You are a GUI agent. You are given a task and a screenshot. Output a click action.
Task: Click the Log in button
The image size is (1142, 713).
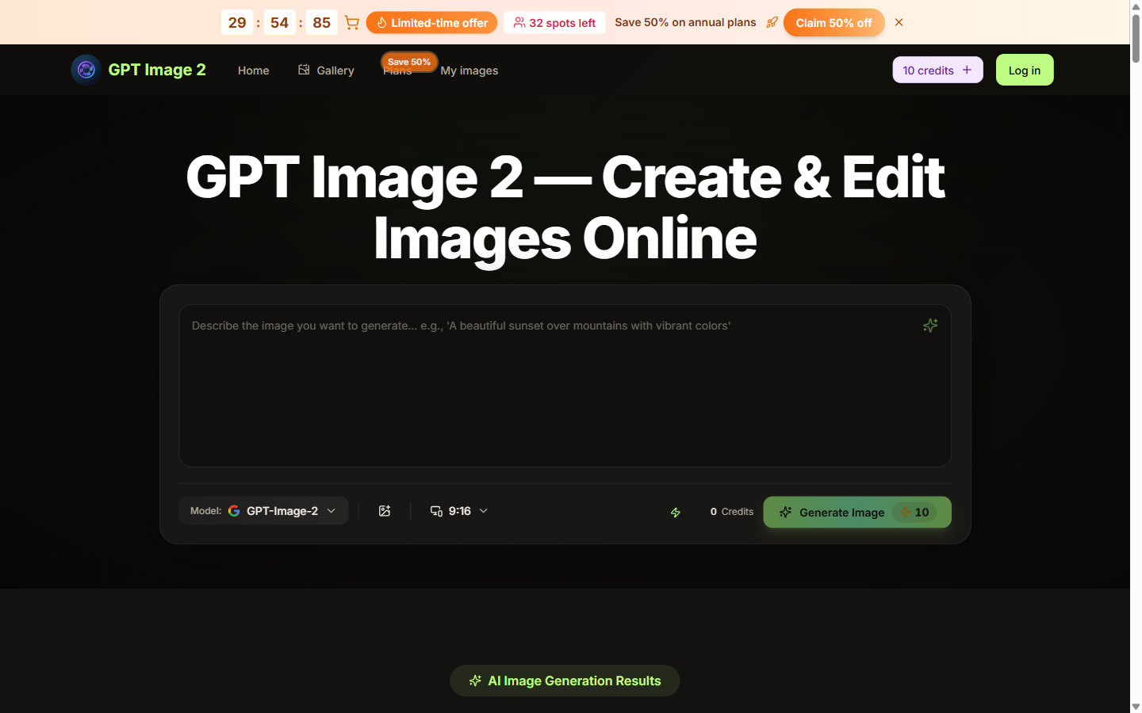(1024, 70)
